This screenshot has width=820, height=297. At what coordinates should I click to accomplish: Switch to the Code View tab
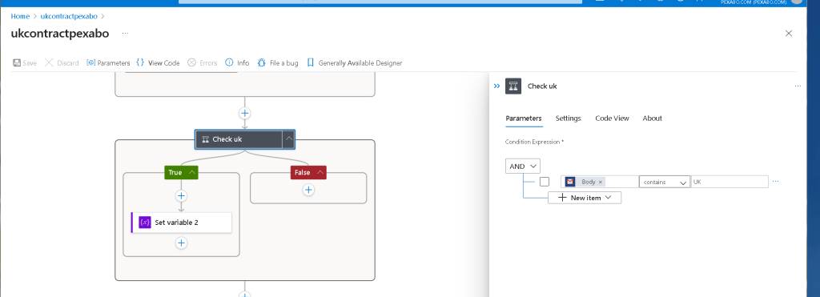612,118
